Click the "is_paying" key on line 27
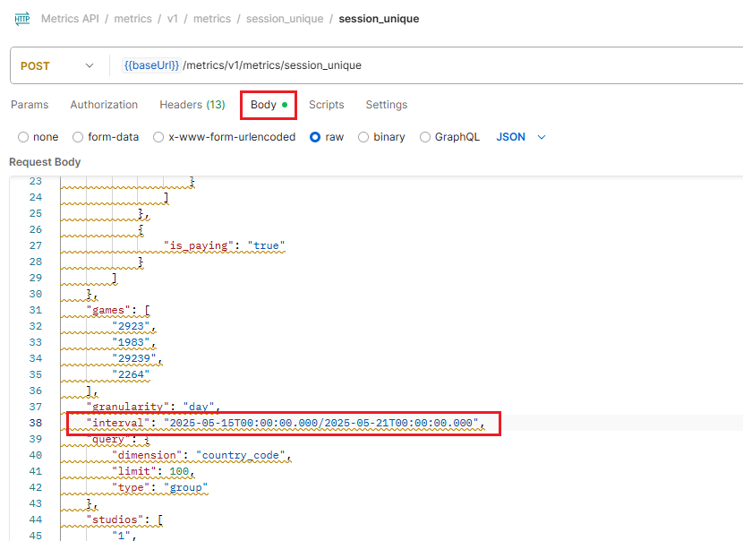The width and height of the screenshot is (743, 541). click(199, 245)
